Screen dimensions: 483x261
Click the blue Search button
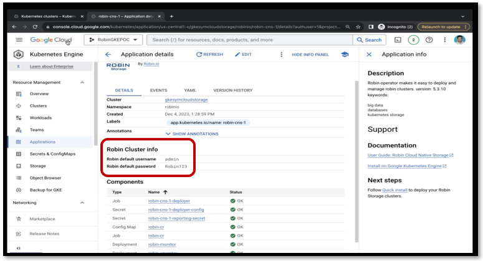(x=369, y=40)
